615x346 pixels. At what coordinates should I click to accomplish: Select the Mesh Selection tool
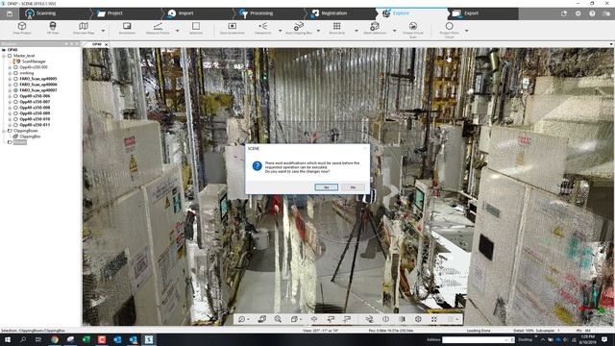click(x=375, y=28)
